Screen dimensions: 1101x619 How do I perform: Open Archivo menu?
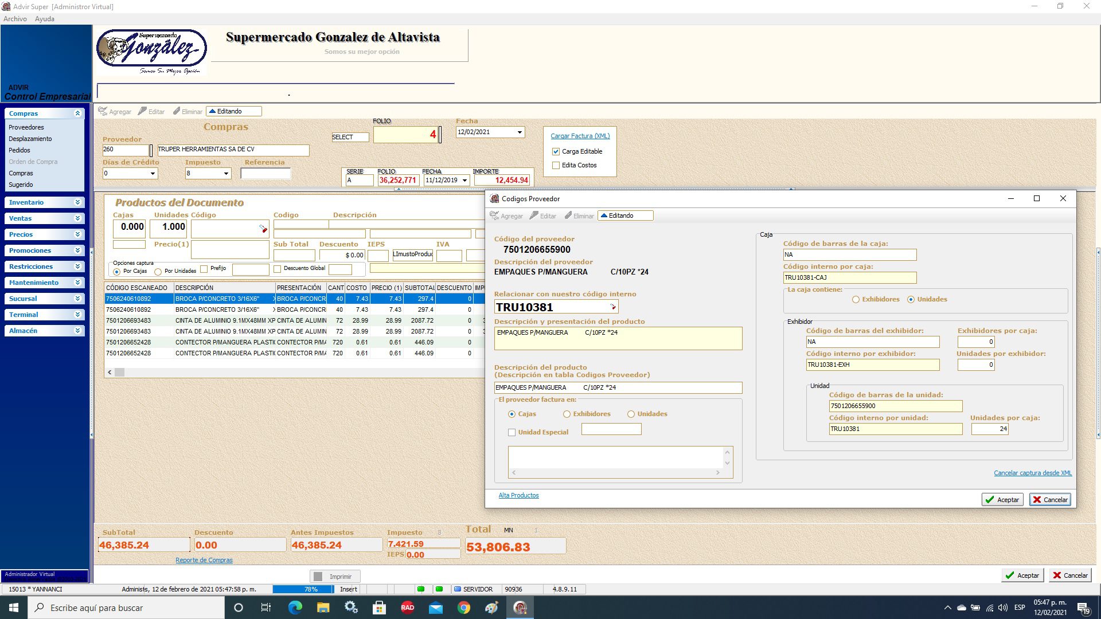pyautogui.click(x=15, y=19)
